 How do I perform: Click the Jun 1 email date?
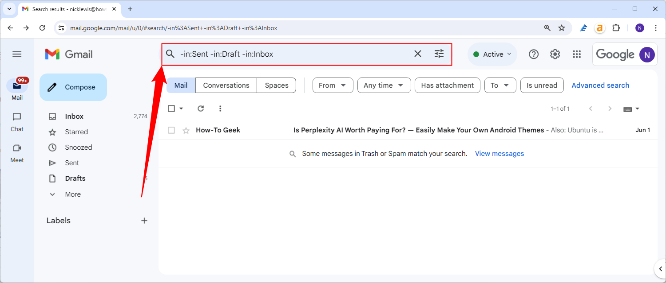[643, 130]
